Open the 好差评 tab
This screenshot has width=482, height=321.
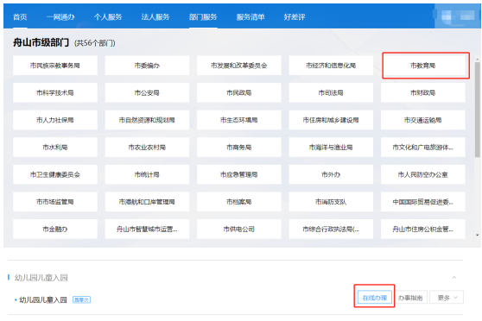[x=295, y=17]
